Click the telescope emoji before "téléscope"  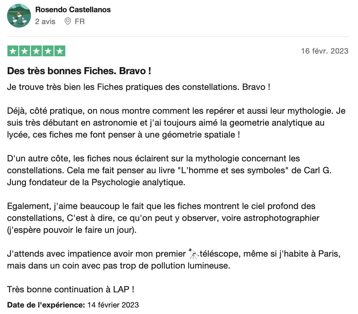coord(193,254)
